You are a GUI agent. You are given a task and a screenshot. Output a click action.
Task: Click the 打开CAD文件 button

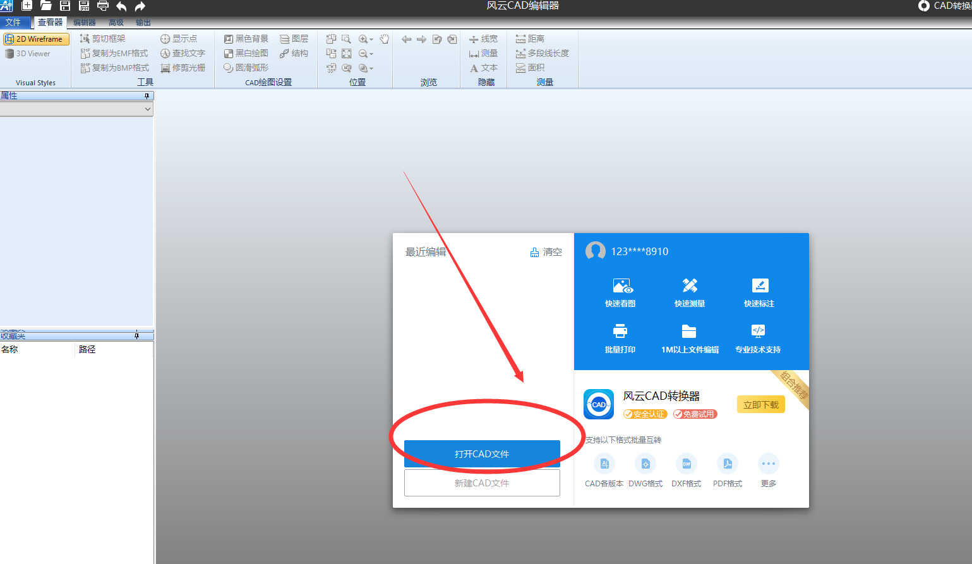(x=482, y=453)
